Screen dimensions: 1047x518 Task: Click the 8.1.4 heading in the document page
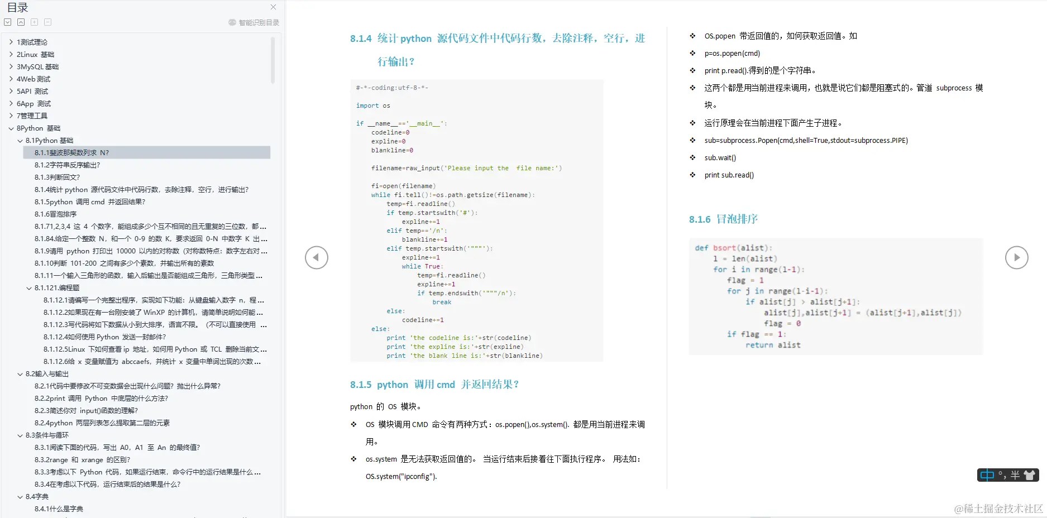pos(498,50)
